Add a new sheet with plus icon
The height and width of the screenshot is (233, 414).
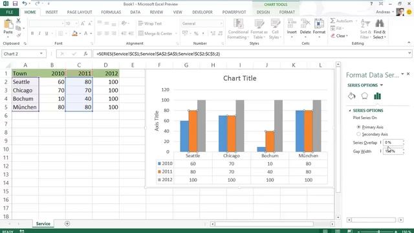coord(67,224)
